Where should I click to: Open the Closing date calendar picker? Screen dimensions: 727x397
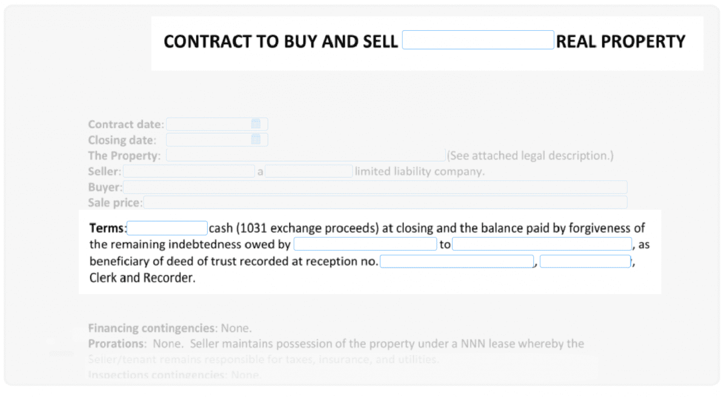point(256,140)
